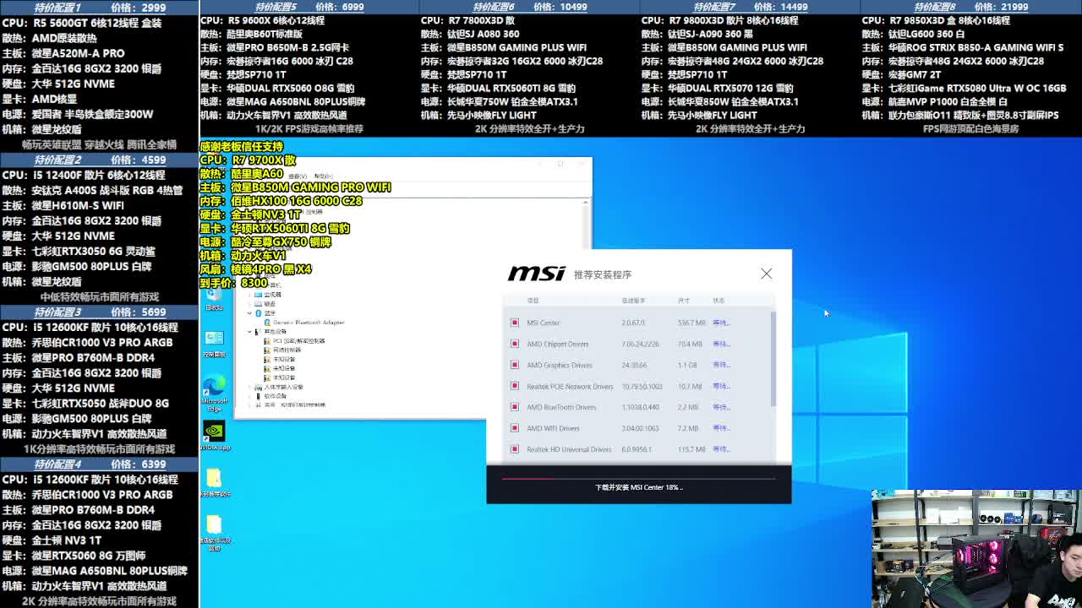Expand the Human Interface Devices category
1082x608 pixels.
click(249, 387)
